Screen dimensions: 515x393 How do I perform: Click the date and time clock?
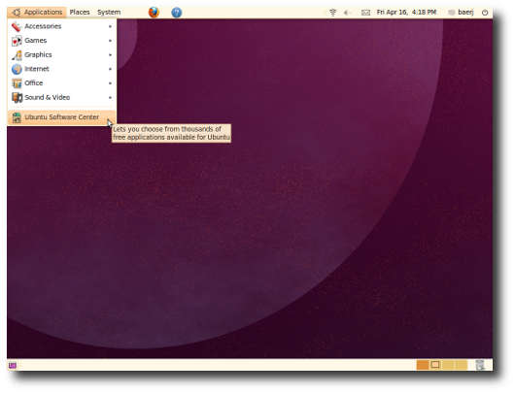[x=406, y=13]
